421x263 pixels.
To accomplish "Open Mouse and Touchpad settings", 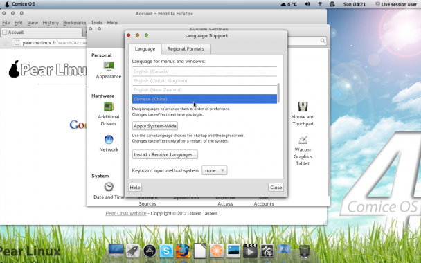I will coord(303,107).
